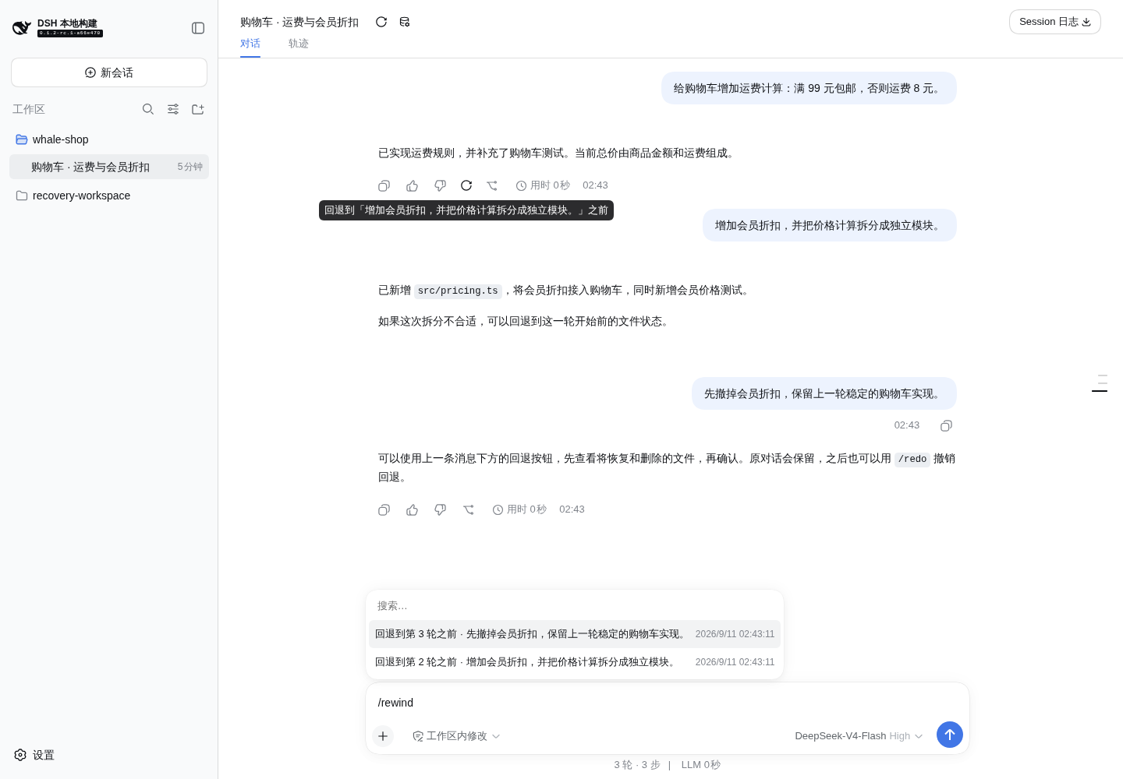Click the user message 增加会员折扣
The image size is (1123, 779).
coord(830,225)
